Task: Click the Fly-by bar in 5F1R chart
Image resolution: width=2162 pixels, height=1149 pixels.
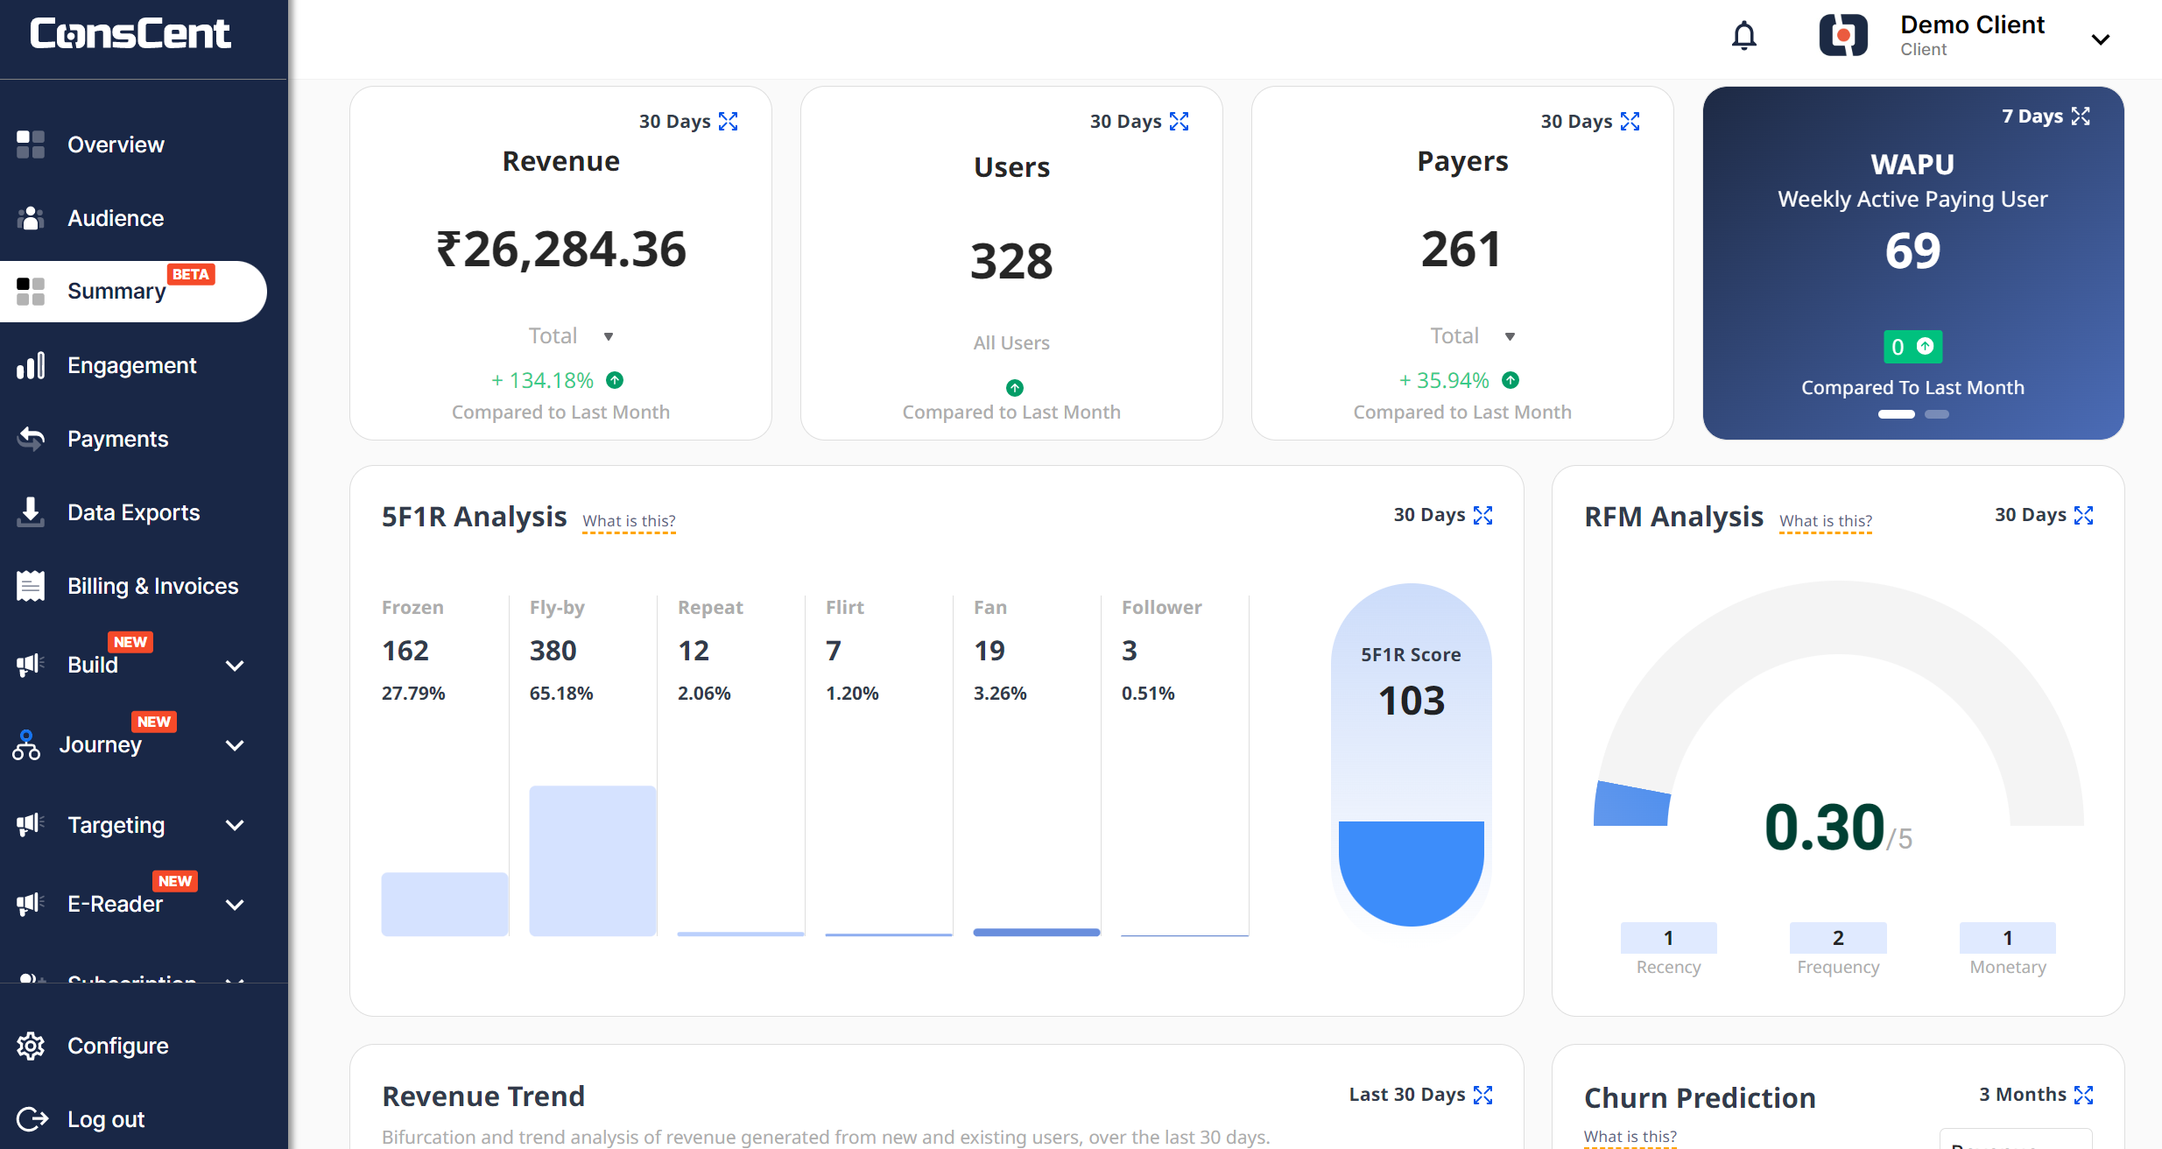Action: click(593, 861)
